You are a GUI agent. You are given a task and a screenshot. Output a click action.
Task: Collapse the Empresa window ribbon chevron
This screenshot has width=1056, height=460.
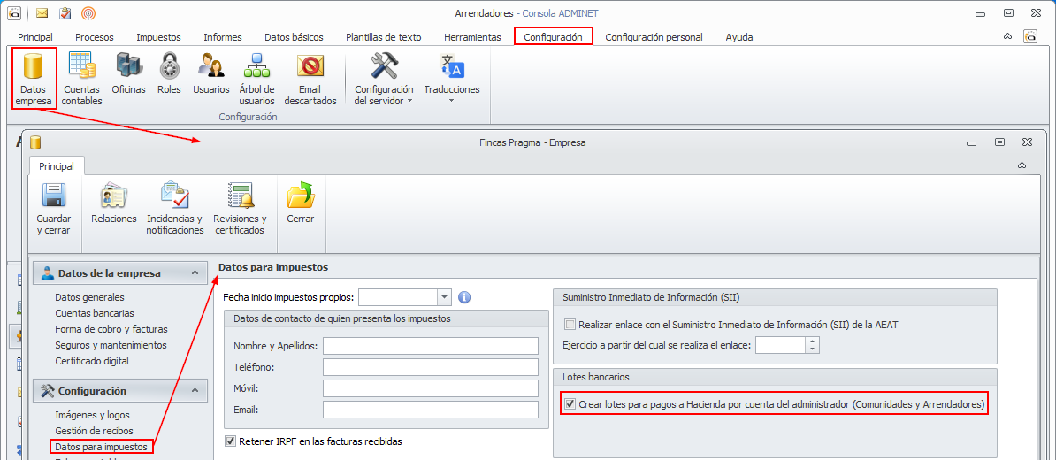(x=1022, y=165)
